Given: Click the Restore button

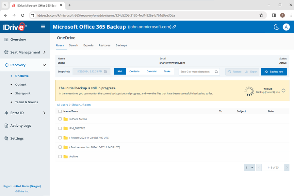Looking at the screenshot, I should click(234, 72).
